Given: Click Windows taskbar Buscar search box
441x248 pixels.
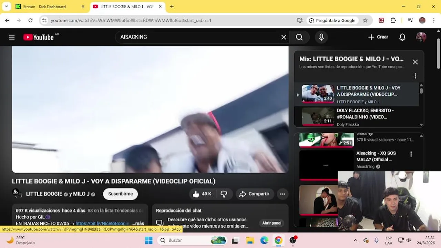Looking at the screenshot, I should click(192, 240).
